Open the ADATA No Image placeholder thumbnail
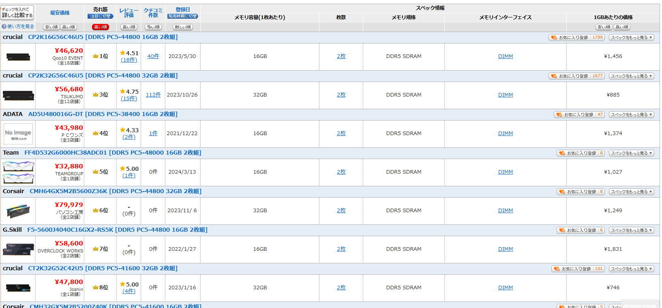Screen dimensions: 662x308 click(x=18, y=134)
